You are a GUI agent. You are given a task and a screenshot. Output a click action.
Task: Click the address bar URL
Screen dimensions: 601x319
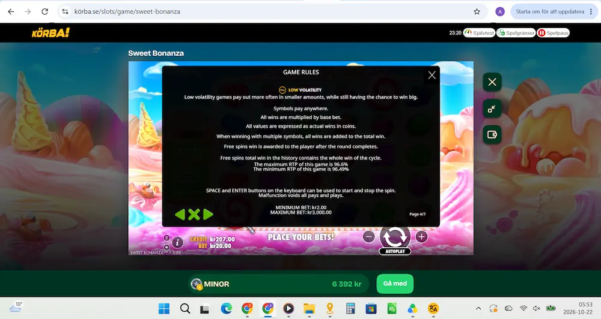tap(127, 11)
